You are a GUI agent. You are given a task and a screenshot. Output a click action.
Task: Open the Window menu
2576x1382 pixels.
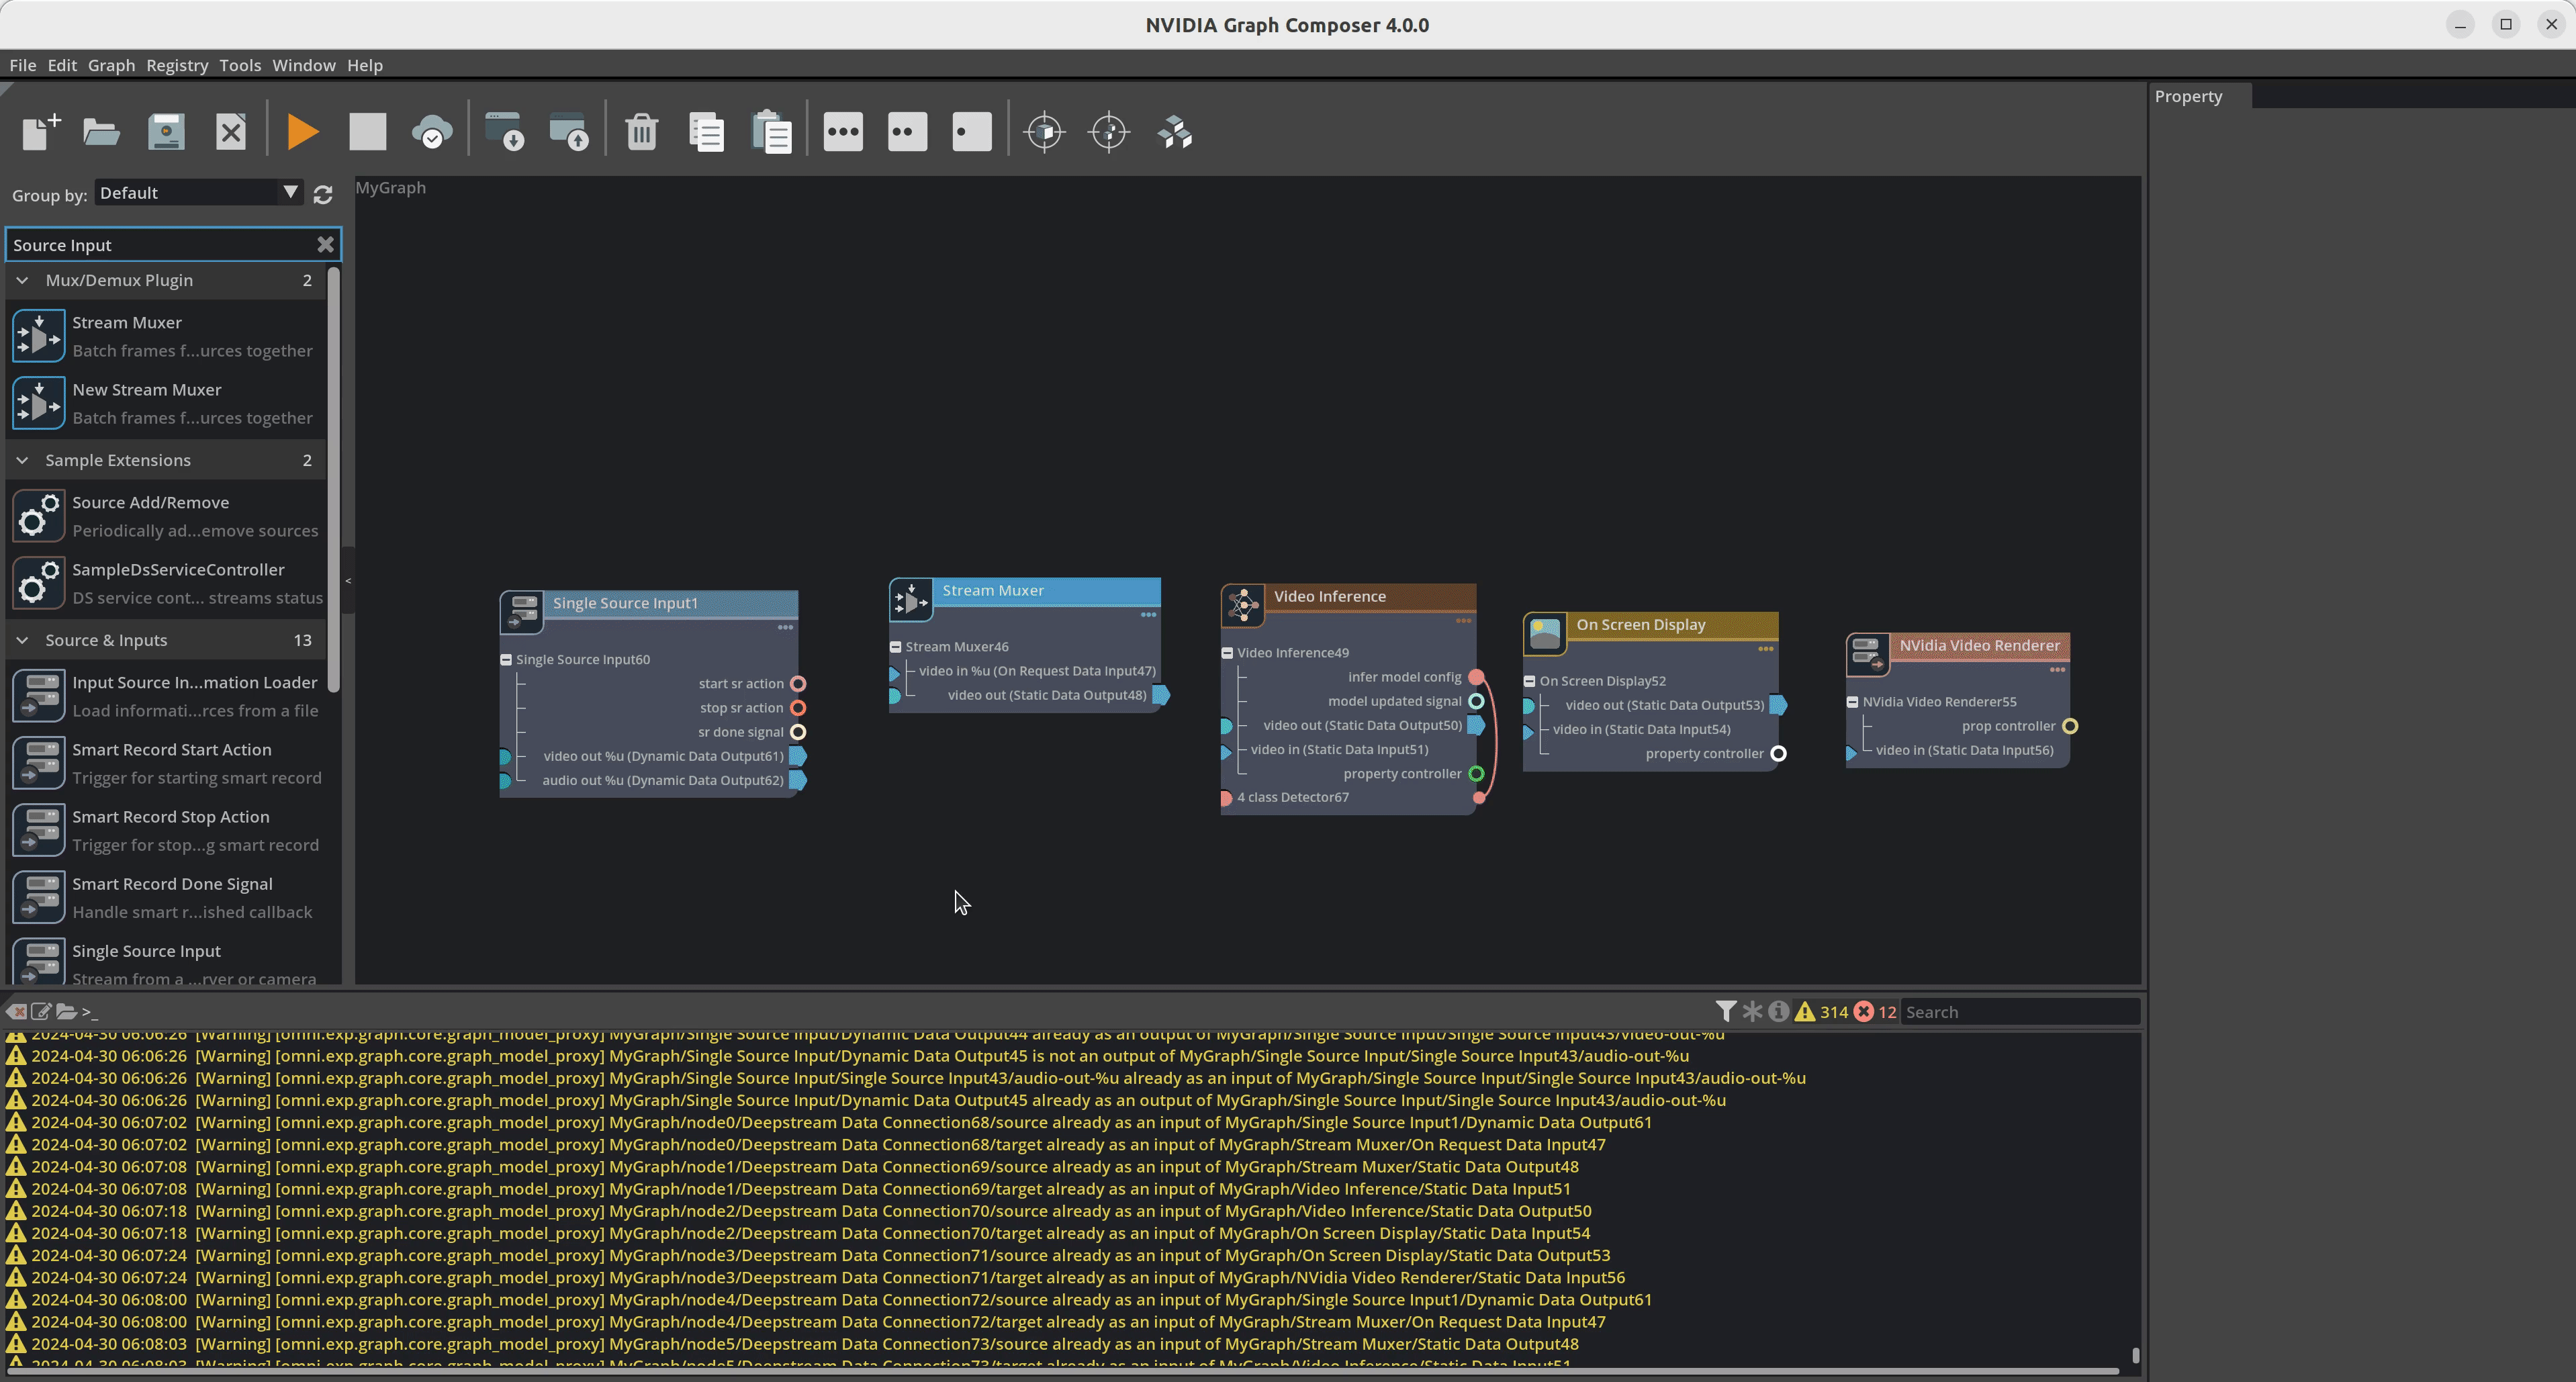pos(304,65)
